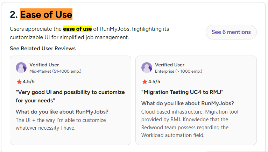The image size is (268, 152).
Task: Click the star rating icon in second review
Action: coord(144,82)
